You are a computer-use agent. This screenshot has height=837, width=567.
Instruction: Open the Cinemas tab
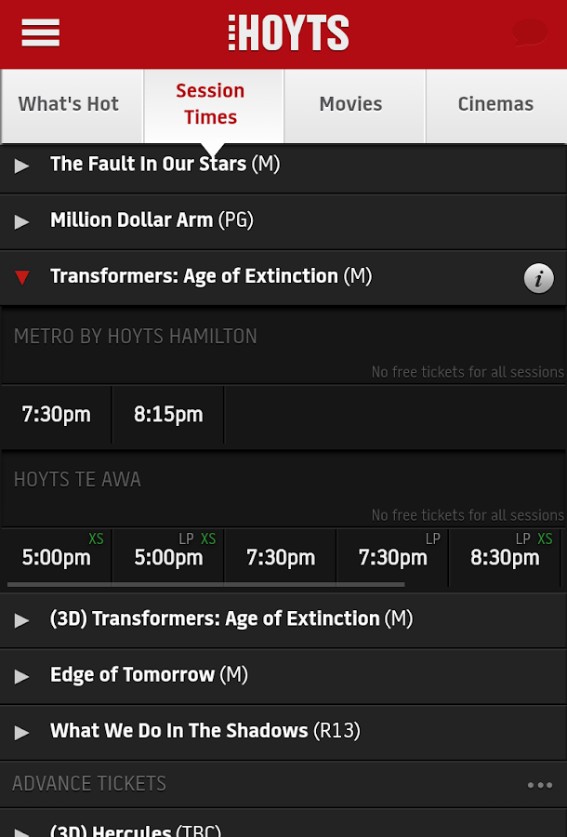point(495,104)
